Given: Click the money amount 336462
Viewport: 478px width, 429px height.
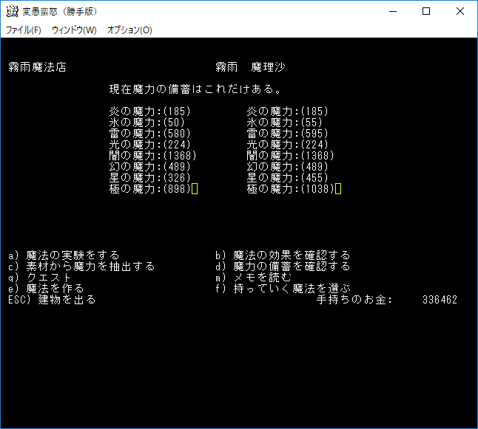Looking at the screenshot, I should pos(440,300).
